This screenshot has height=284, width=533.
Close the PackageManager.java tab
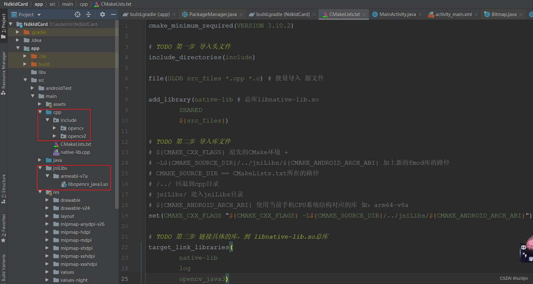tap(241, 14)
